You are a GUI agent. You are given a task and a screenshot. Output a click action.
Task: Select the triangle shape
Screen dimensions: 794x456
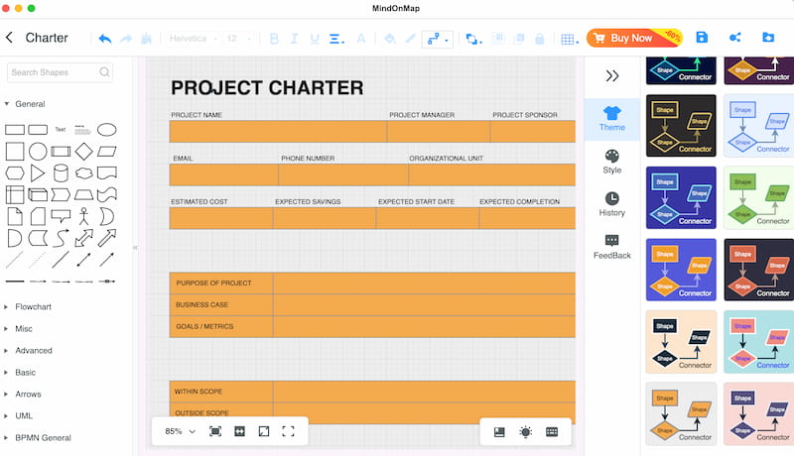(38, 172)
